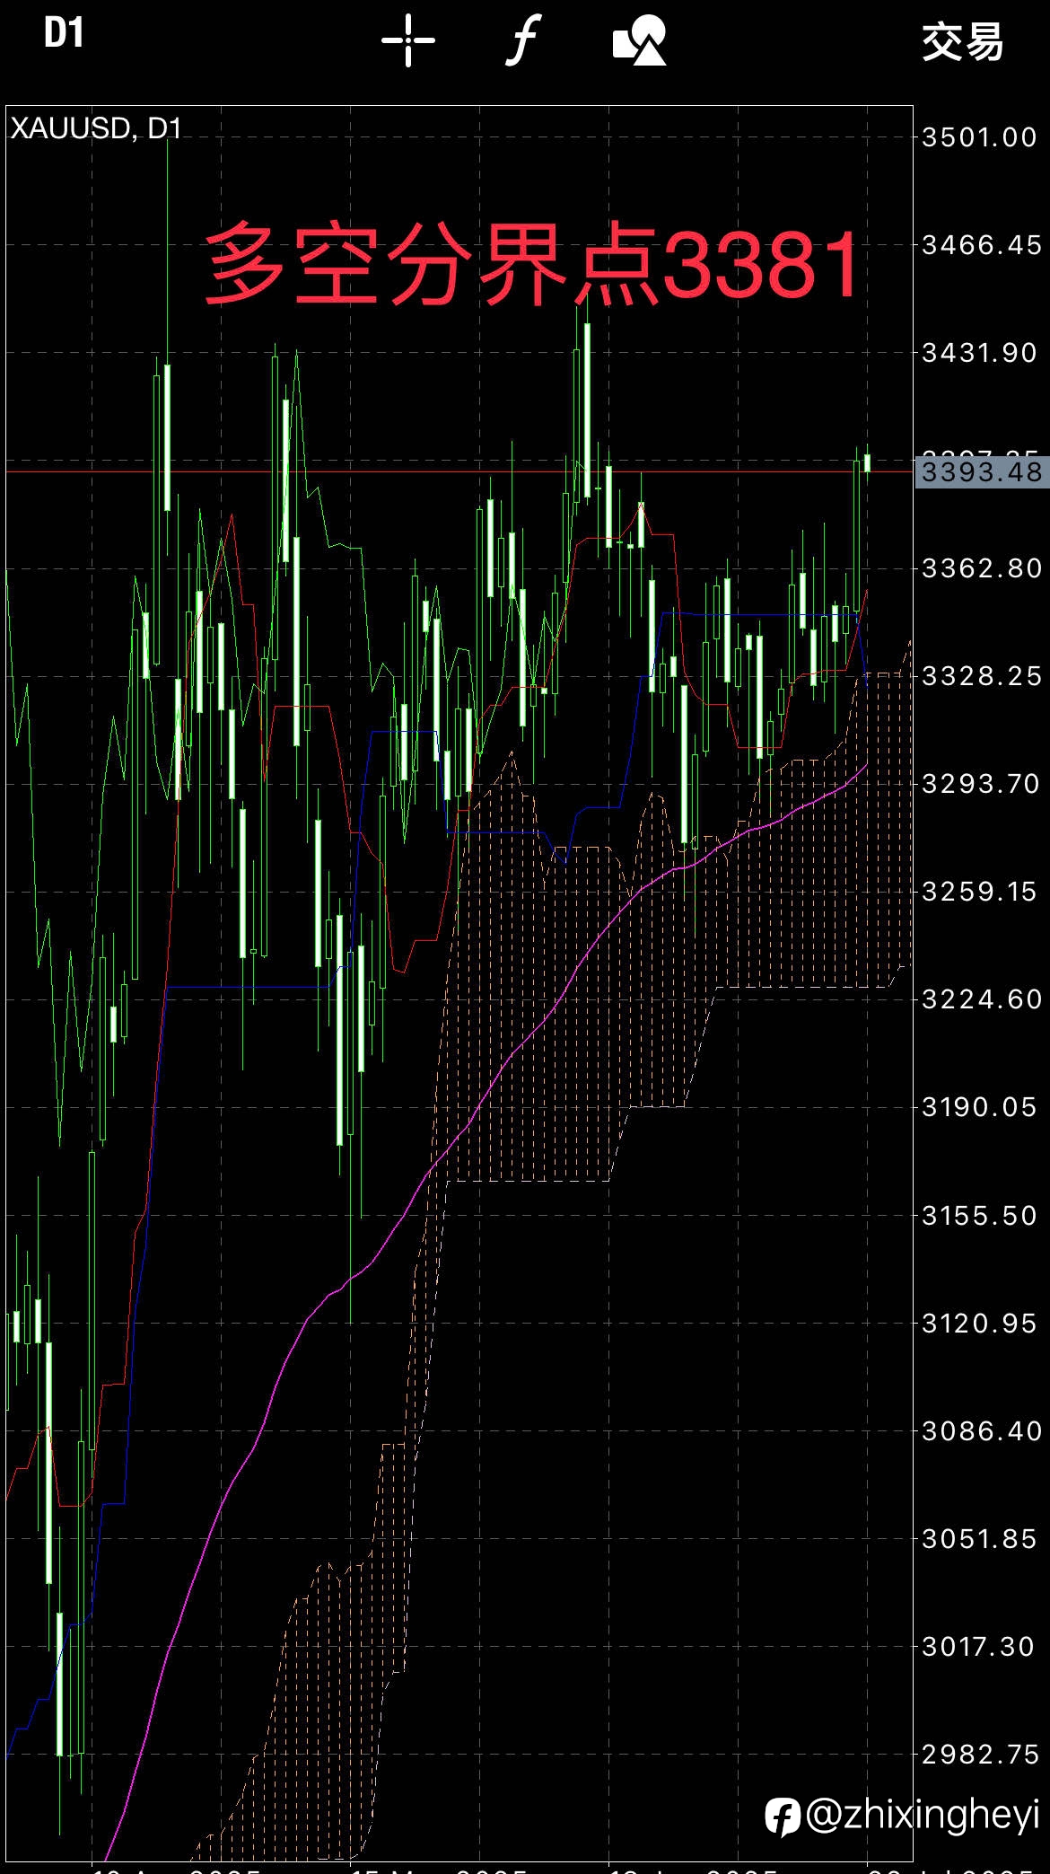Tap the 3259.15 price scale label
The image size is (1050, 1874).
click(979, 892)
